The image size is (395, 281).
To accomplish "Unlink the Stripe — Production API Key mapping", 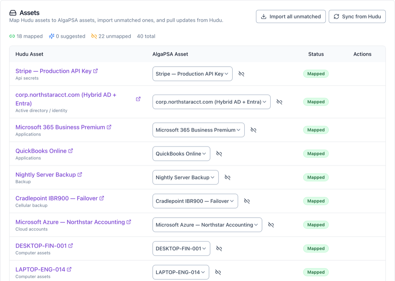I will click(241, 74).
